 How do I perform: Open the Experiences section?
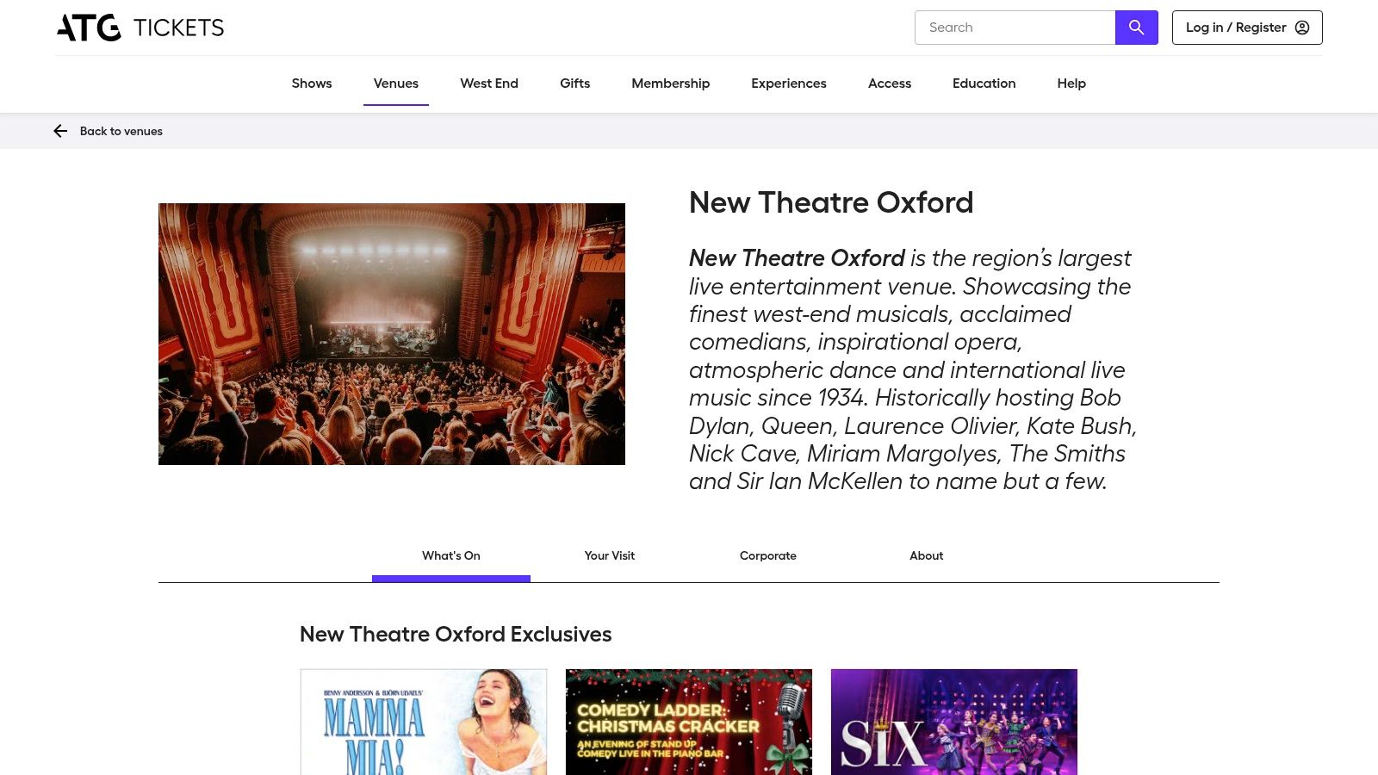[x=788, y=84]
